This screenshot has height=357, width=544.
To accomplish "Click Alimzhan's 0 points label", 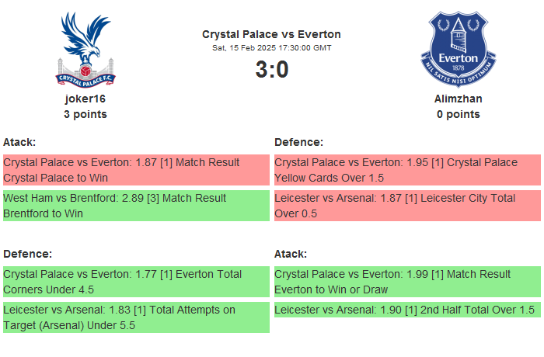I will [x=458, y=114].
